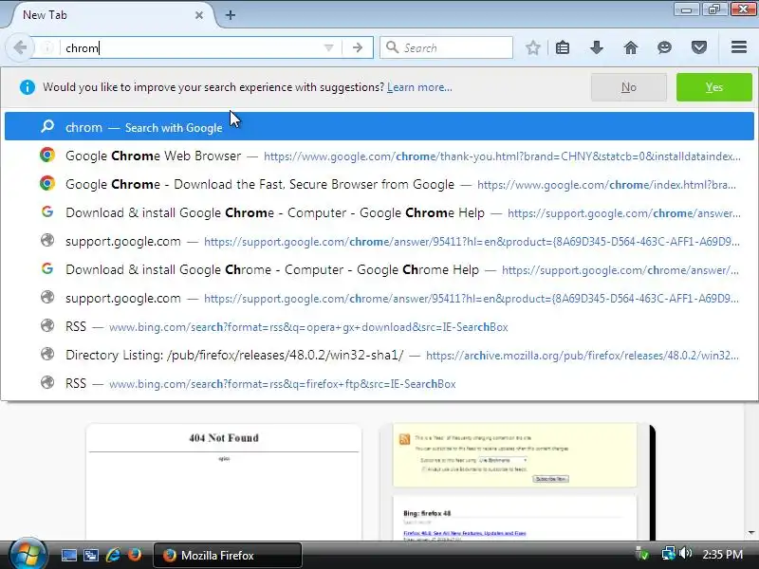759x569 pixels.
Task: Pick RSS firefox+ftp bing suggestion
Action: point(379,384)
